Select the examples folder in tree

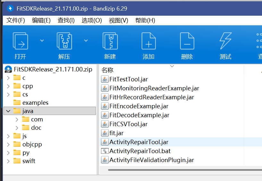(35, 103)
